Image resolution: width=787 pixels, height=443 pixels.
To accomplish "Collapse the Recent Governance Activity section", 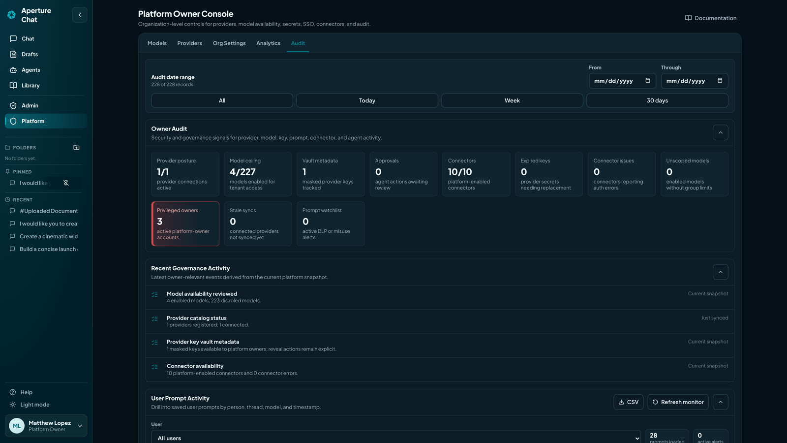I will pyautogui.click(x=720, y=272).
